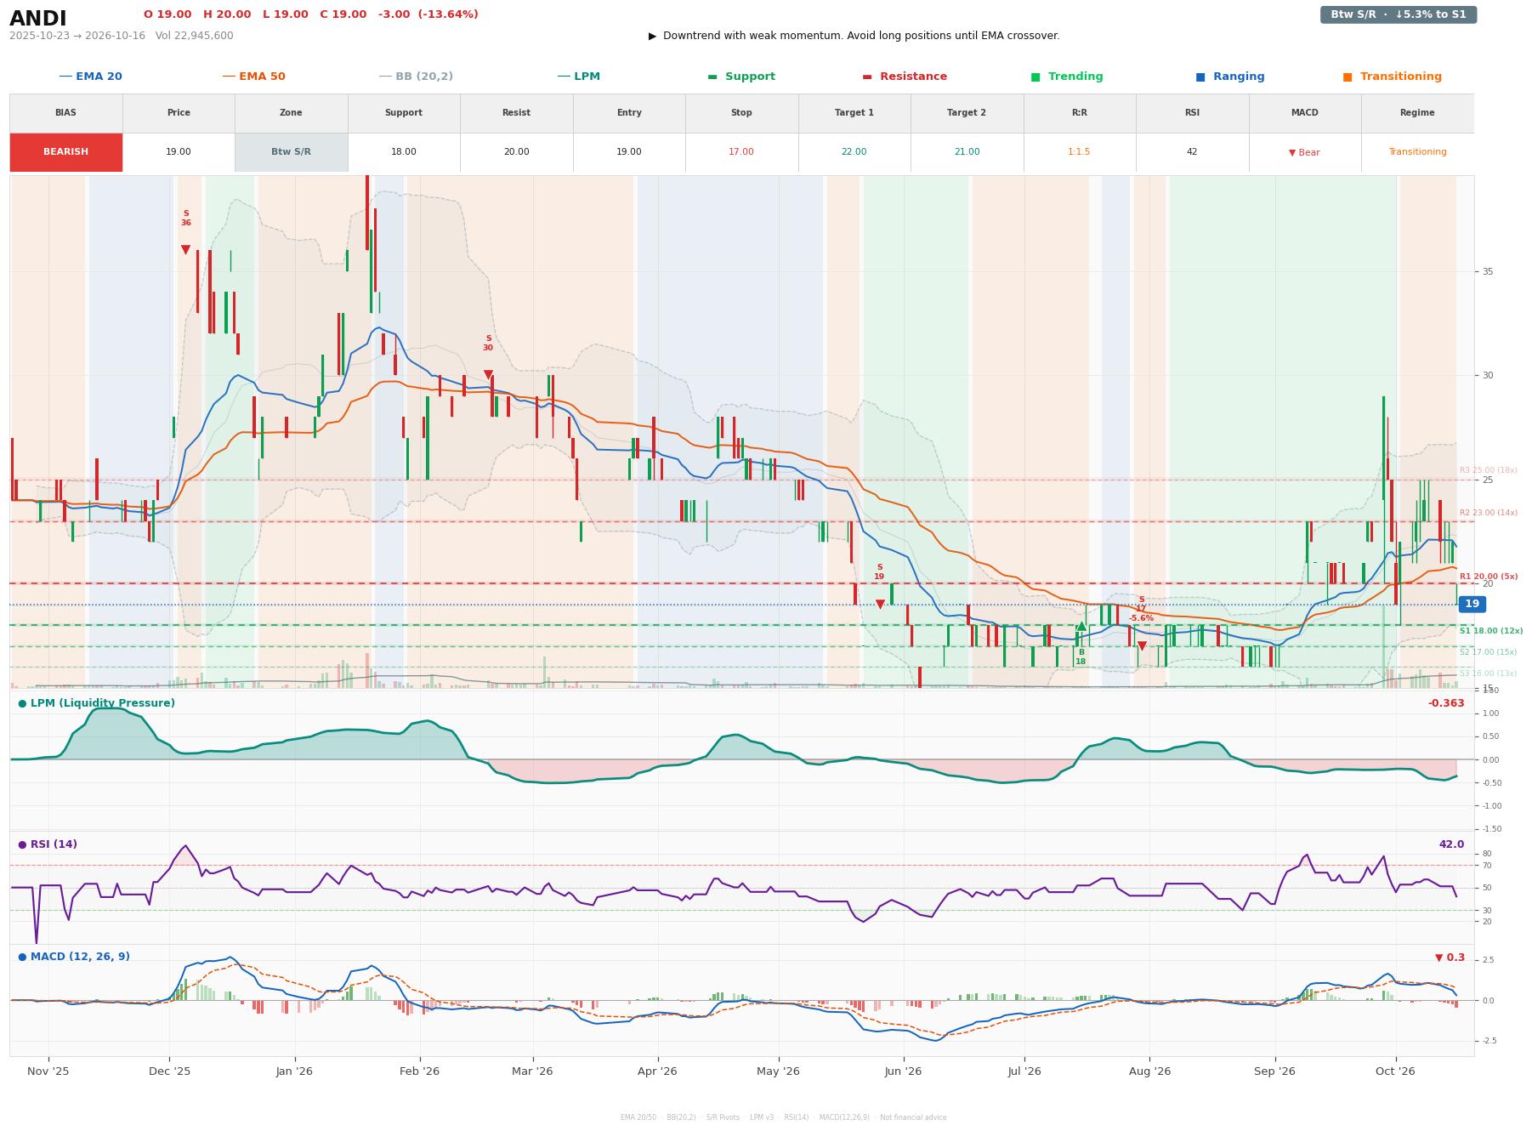Click the LPM Liquidity Pressure panel dot
This screenshot has height=1131, width=1532.
point(22,703)
